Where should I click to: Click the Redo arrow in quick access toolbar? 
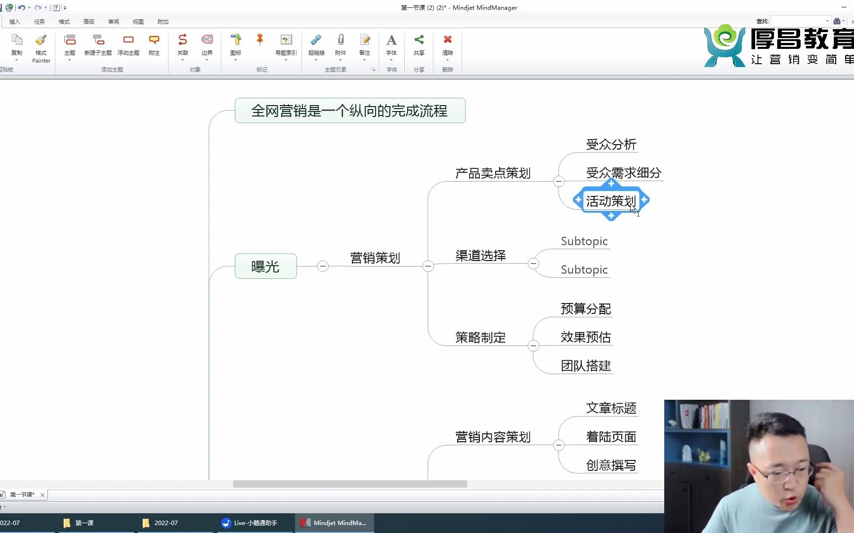[x=38, y=7]
